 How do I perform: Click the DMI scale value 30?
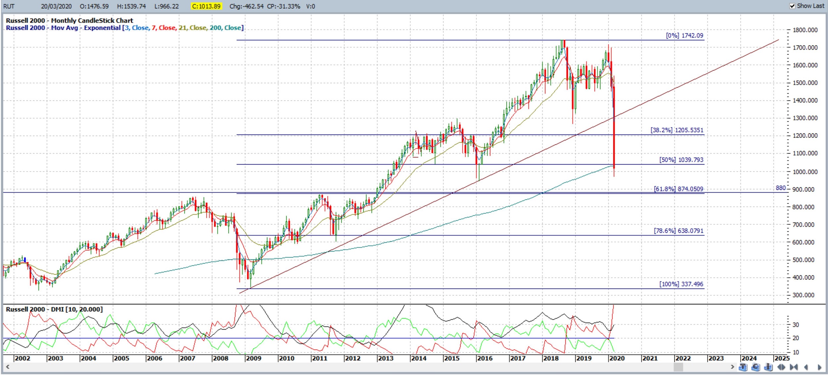click(796, 325)
